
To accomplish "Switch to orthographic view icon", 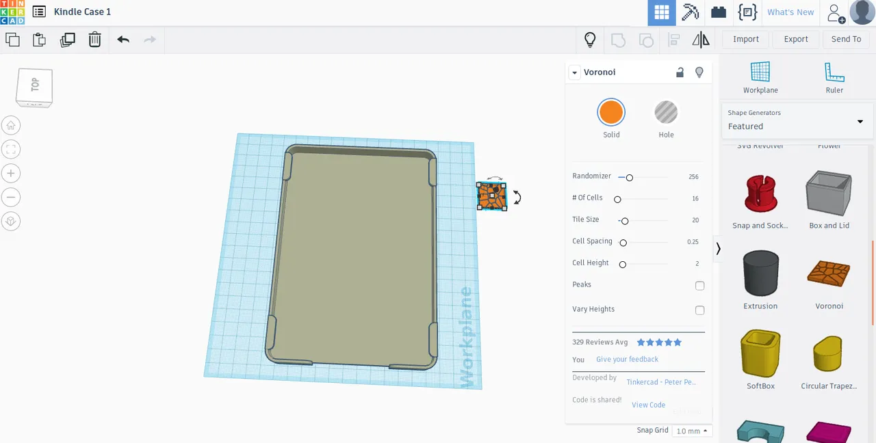I will tap(10, 221).
